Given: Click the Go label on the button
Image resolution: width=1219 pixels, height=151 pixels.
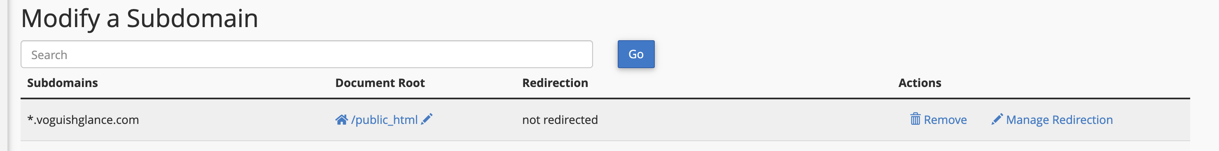Looking at the screenshot, I should click(x=636, y=54).
